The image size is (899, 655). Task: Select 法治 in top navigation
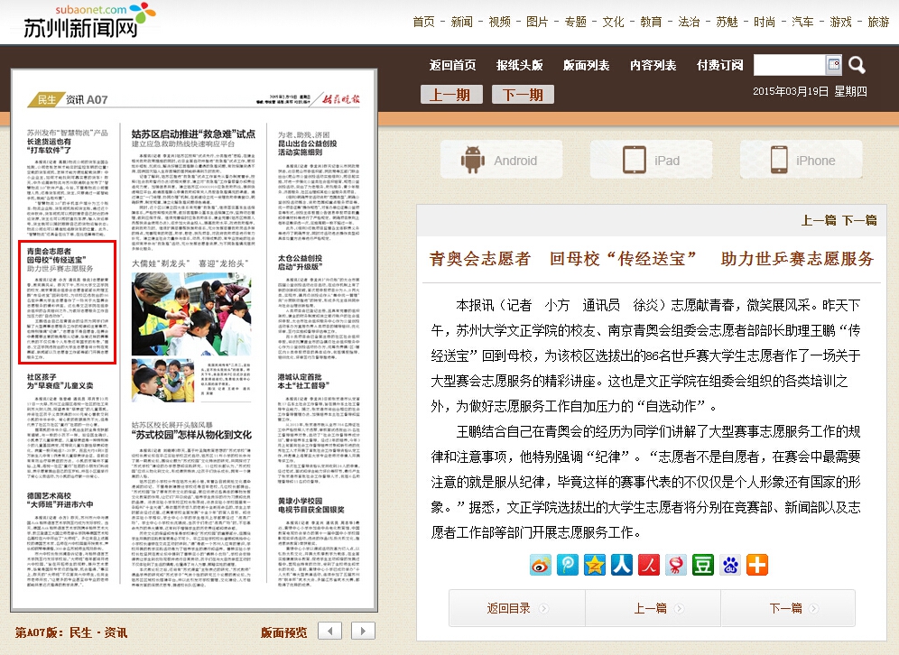pyautogui.click(x=689, y=22)
